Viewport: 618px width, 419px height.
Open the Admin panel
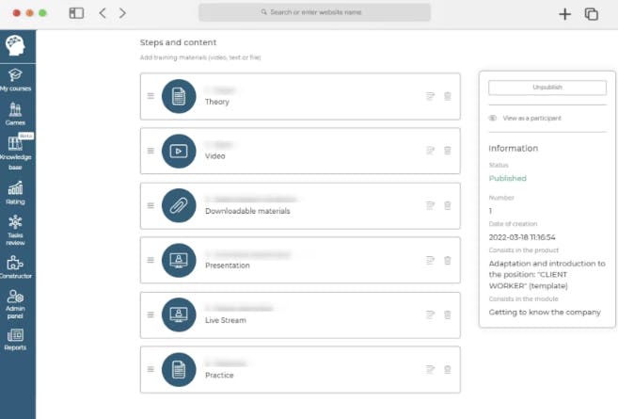pos(15,302)
